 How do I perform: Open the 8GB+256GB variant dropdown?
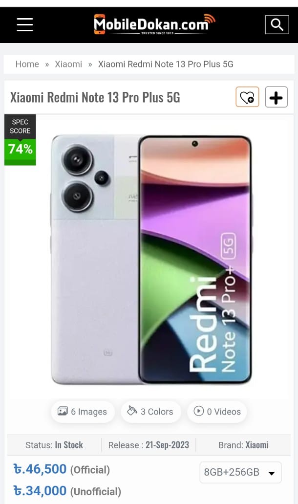coord(240,472)
